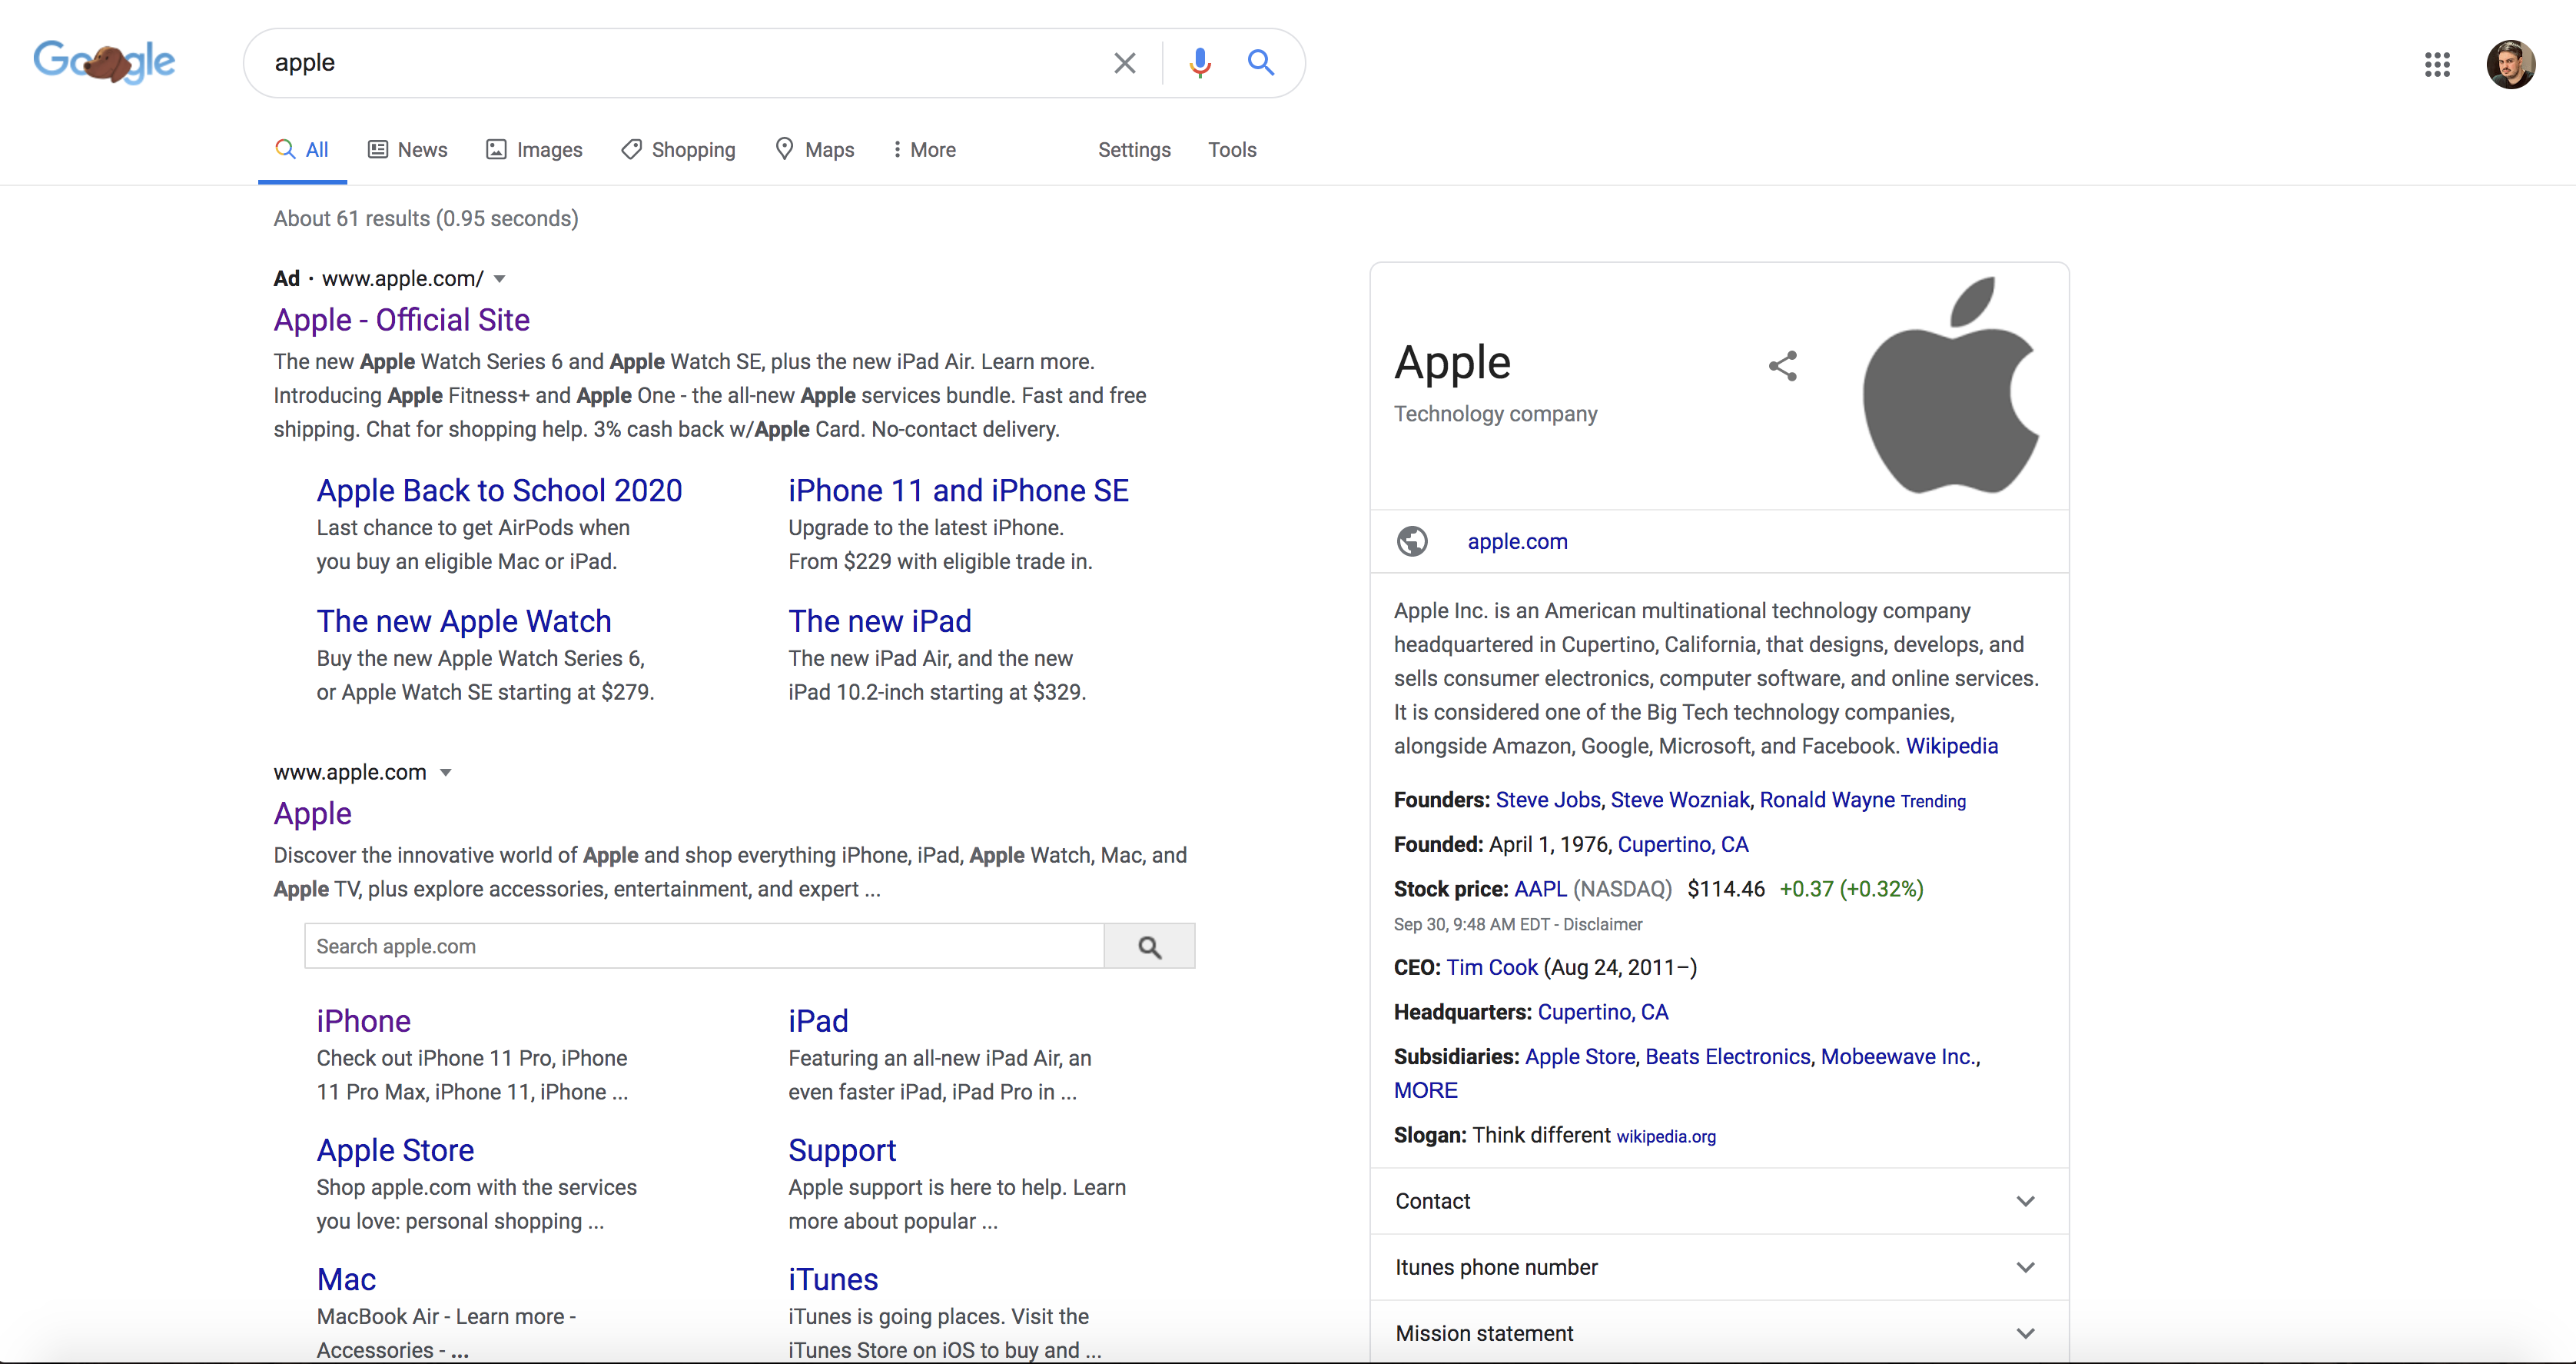The height and width of the screenshot is (1364, 2576).
Task: Open the Support sitelink
Action: (842, 1149)
